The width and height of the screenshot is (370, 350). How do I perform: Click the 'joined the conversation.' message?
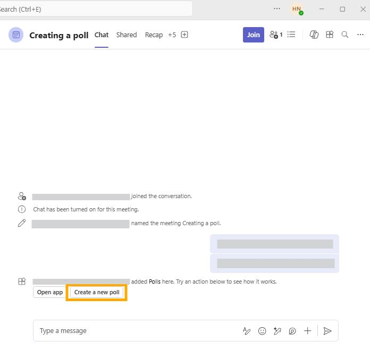(162, 196)
